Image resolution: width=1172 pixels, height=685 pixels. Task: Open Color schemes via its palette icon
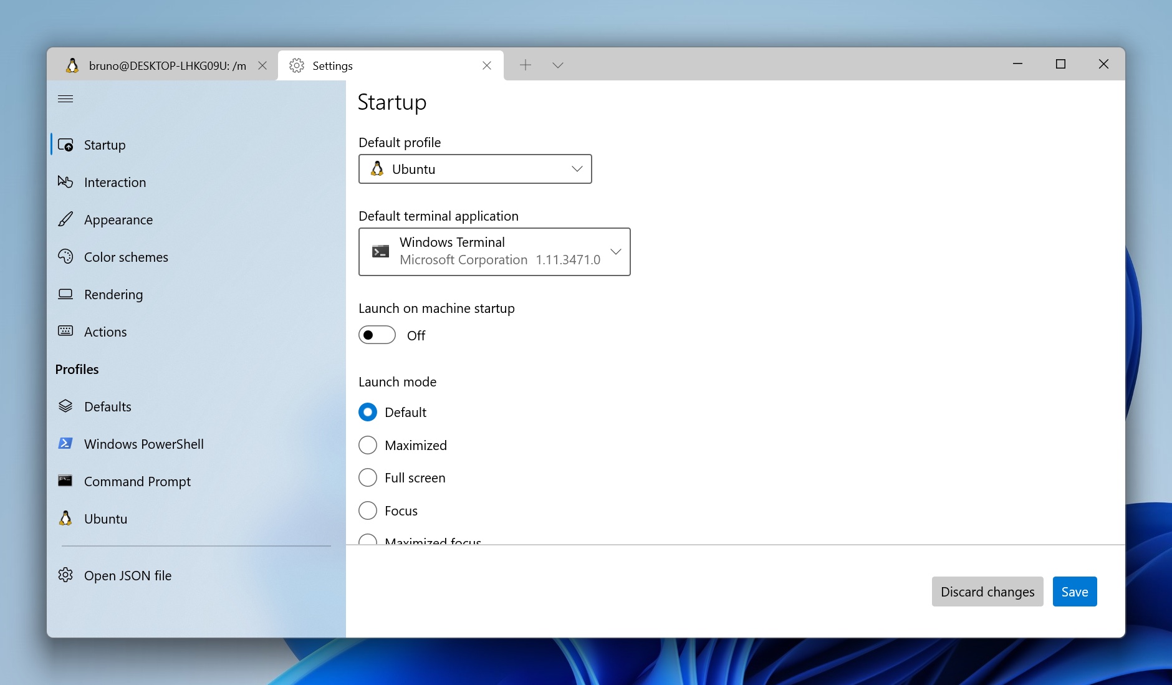tap(65, 257)
